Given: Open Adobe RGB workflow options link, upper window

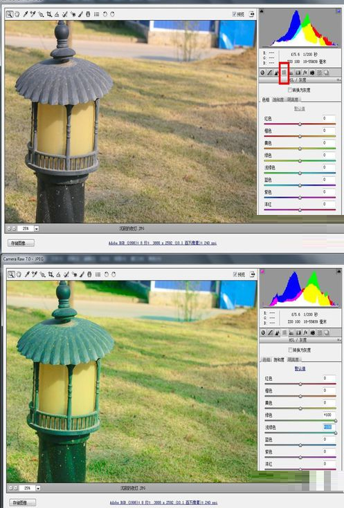Looking at the screenshot, I should coord(163,243).
